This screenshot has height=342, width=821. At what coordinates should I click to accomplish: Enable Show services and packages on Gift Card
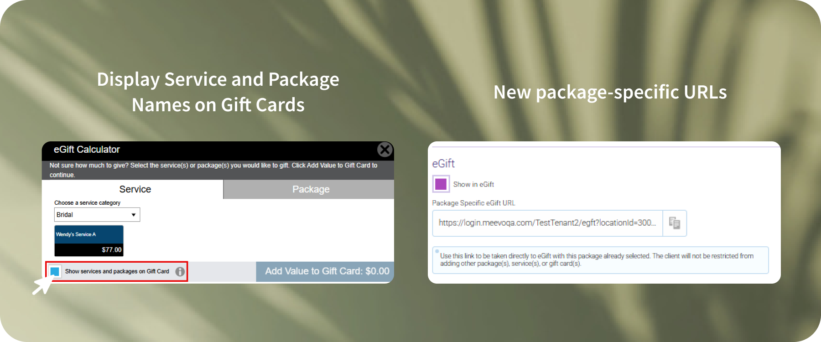coord(55,271)
